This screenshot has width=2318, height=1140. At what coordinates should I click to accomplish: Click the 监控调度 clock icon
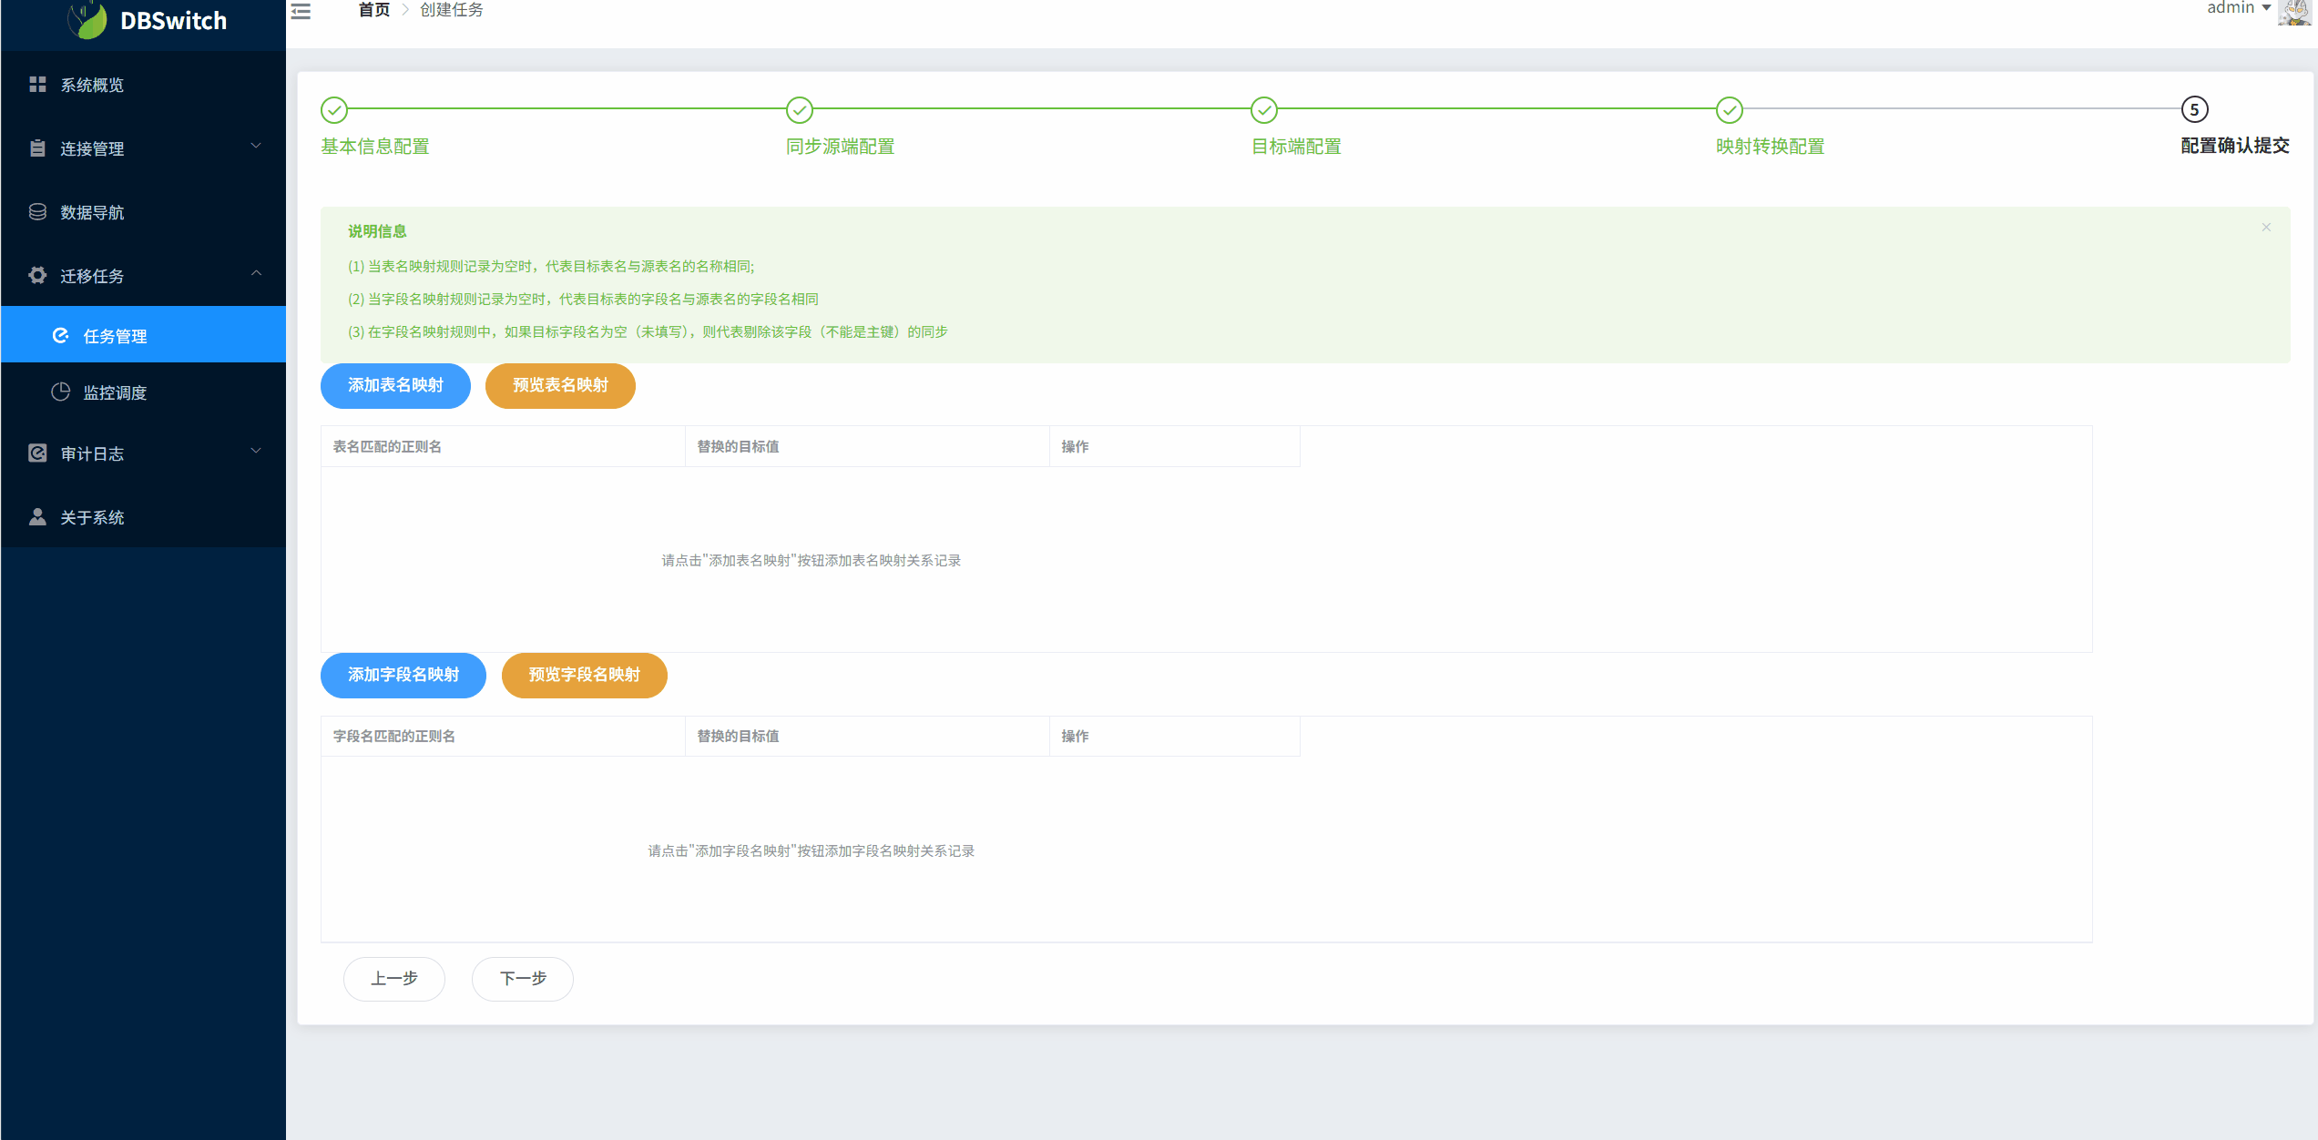(61, 392)
